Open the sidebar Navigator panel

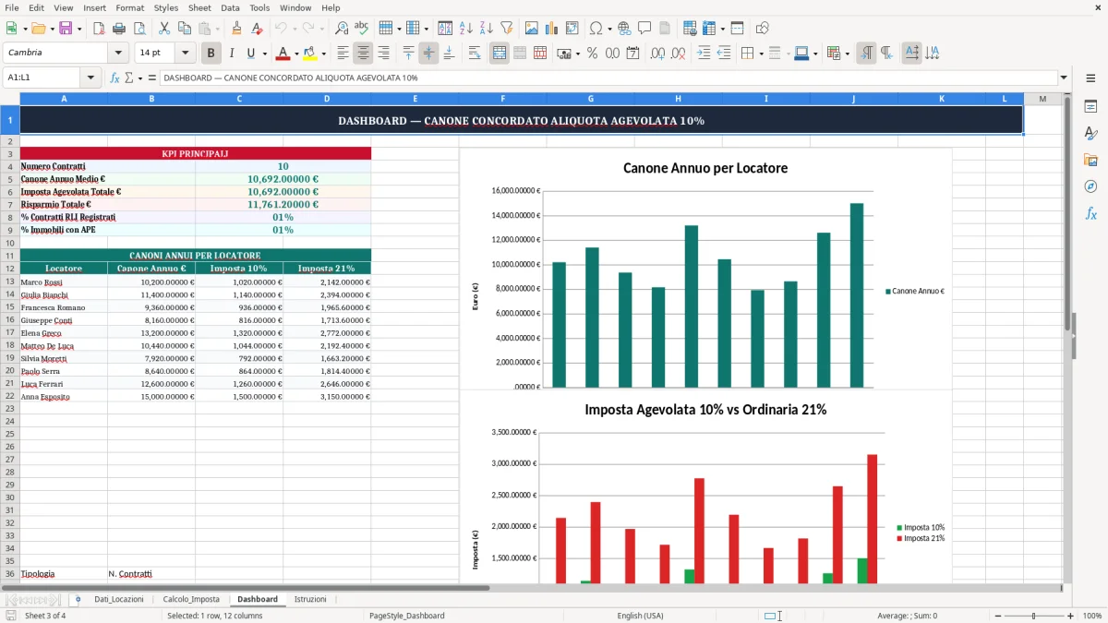[1090, 186]
